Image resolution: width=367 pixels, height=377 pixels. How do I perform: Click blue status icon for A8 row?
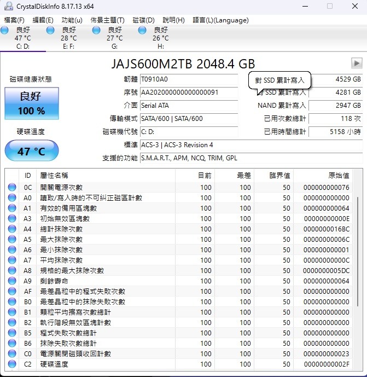click(x=12, y=270)
